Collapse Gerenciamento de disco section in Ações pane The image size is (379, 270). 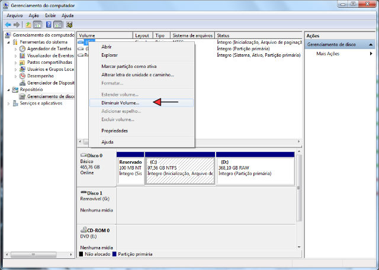click(371, 44)
